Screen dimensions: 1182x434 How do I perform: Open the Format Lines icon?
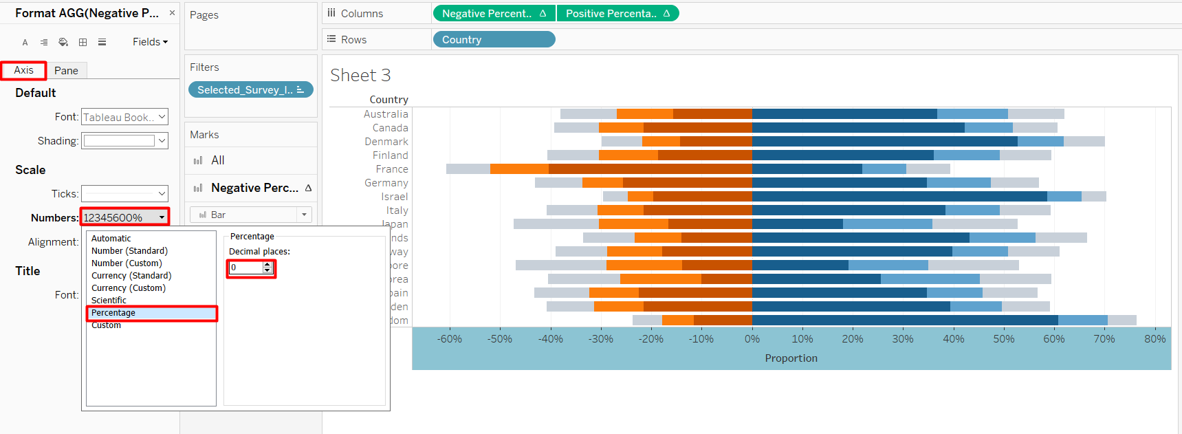tap(102, 43)
